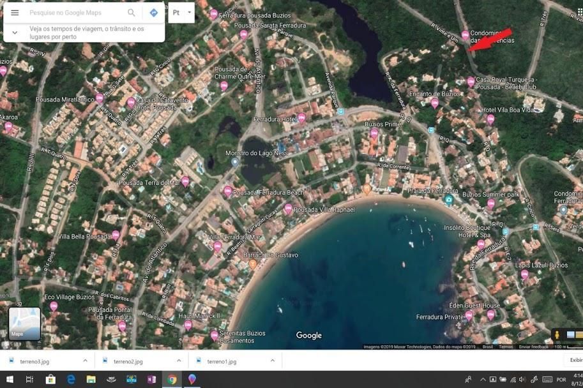Expand the travel times and traffic panel chevron

(x=15, y=33)
